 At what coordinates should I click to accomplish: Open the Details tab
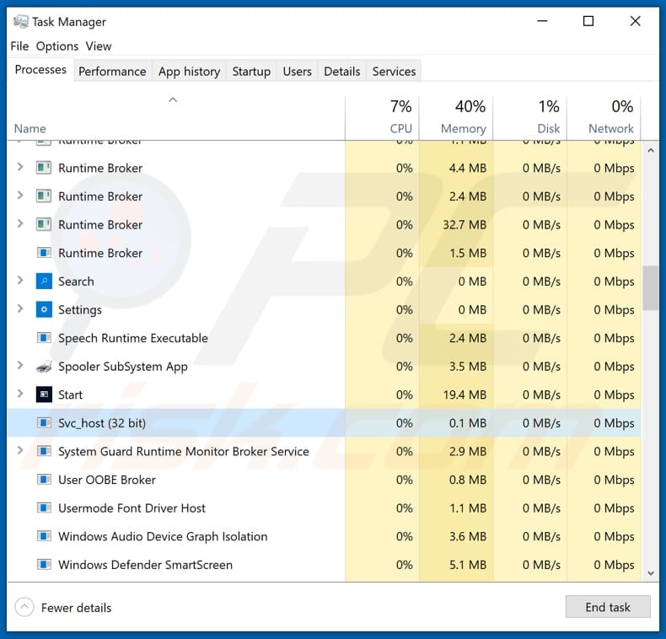click(342, 71)
